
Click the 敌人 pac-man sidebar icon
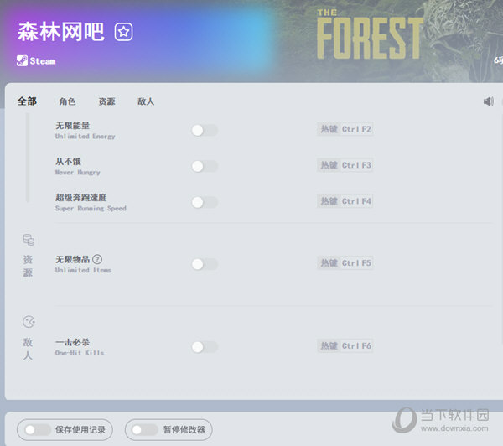[x=29, y=322]
